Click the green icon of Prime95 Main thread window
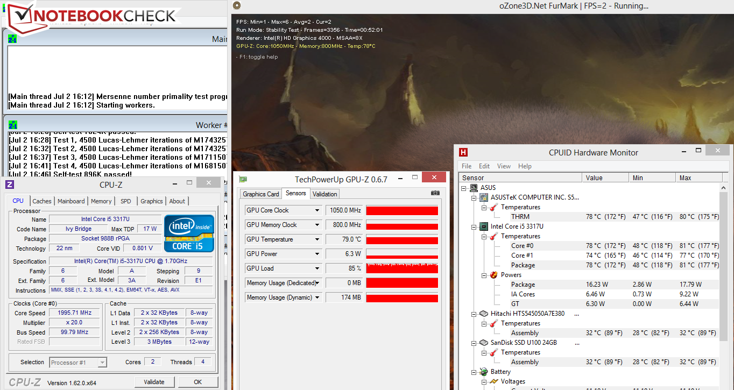The image size is (734, 390). click(12, 39)
